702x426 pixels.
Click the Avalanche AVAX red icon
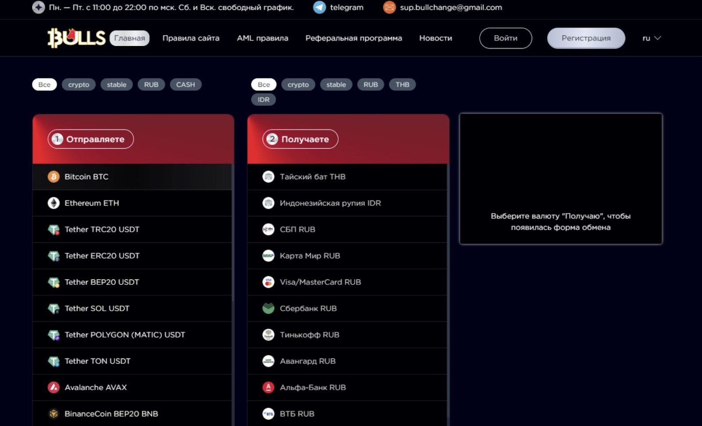pos(54,387)
